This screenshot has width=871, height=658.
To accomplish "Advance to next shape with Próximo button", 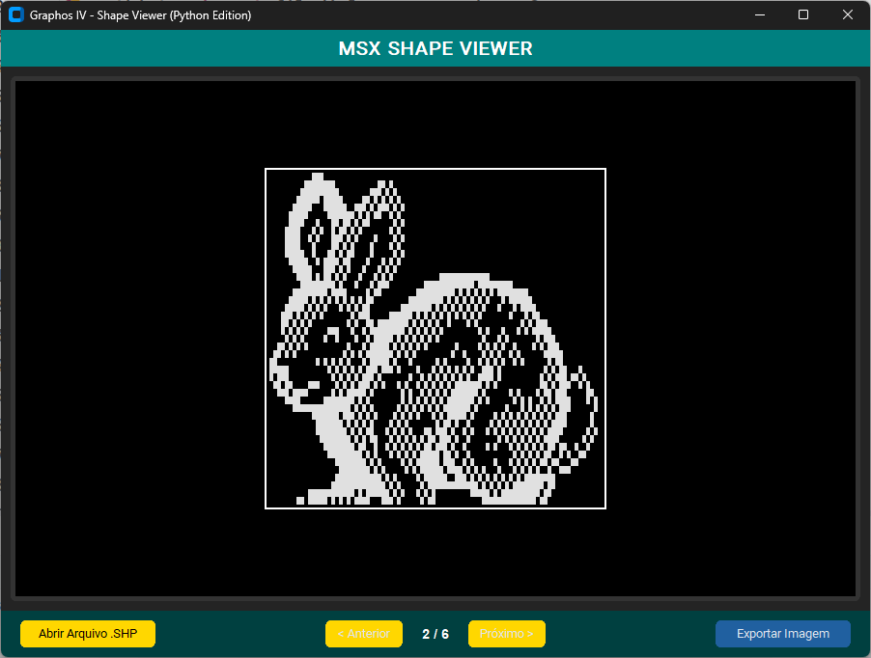I will [506, 634].
